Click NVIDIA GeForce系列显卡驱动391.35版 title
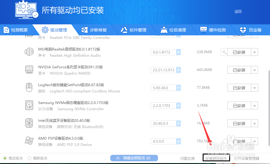 (x=70, y=67)
